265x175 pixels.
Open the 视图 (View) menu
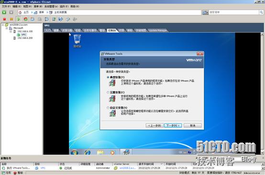pyautogui.click(x=27, y=6)
